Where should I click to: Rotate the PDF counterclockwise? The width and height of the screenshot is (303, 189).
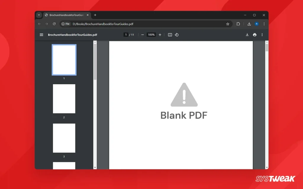177,35
